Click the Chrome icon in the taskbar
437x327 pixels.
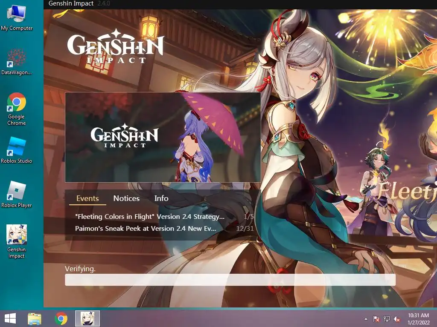point(61,318)
